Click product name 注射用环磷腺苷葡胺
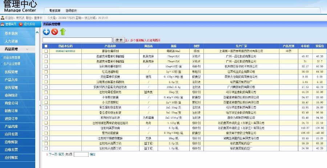The image size is (327, 168). click(x=110, y=138)
